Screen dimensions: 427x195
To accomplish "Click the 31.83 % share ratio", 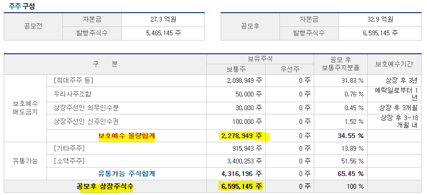I will 352,81.
